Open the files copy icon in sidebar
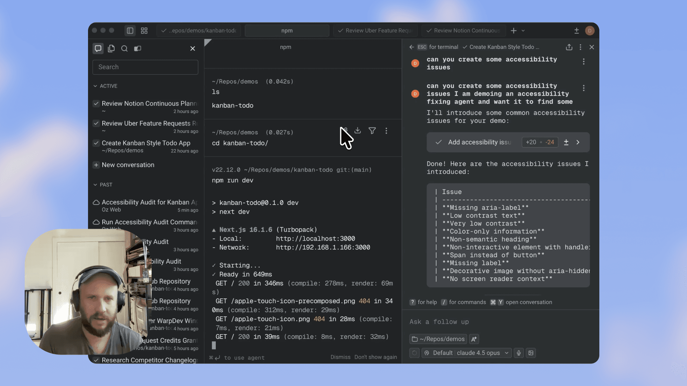Image resolution: width=687 pixels, height=386 pixels. (x=111, y=49)
